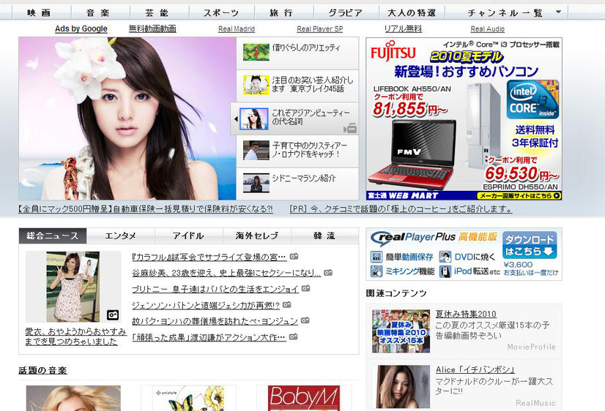Screen dimensions: 605x411
Task: Open the スポーツ navigation menu item
Action: tap(221, 12)
